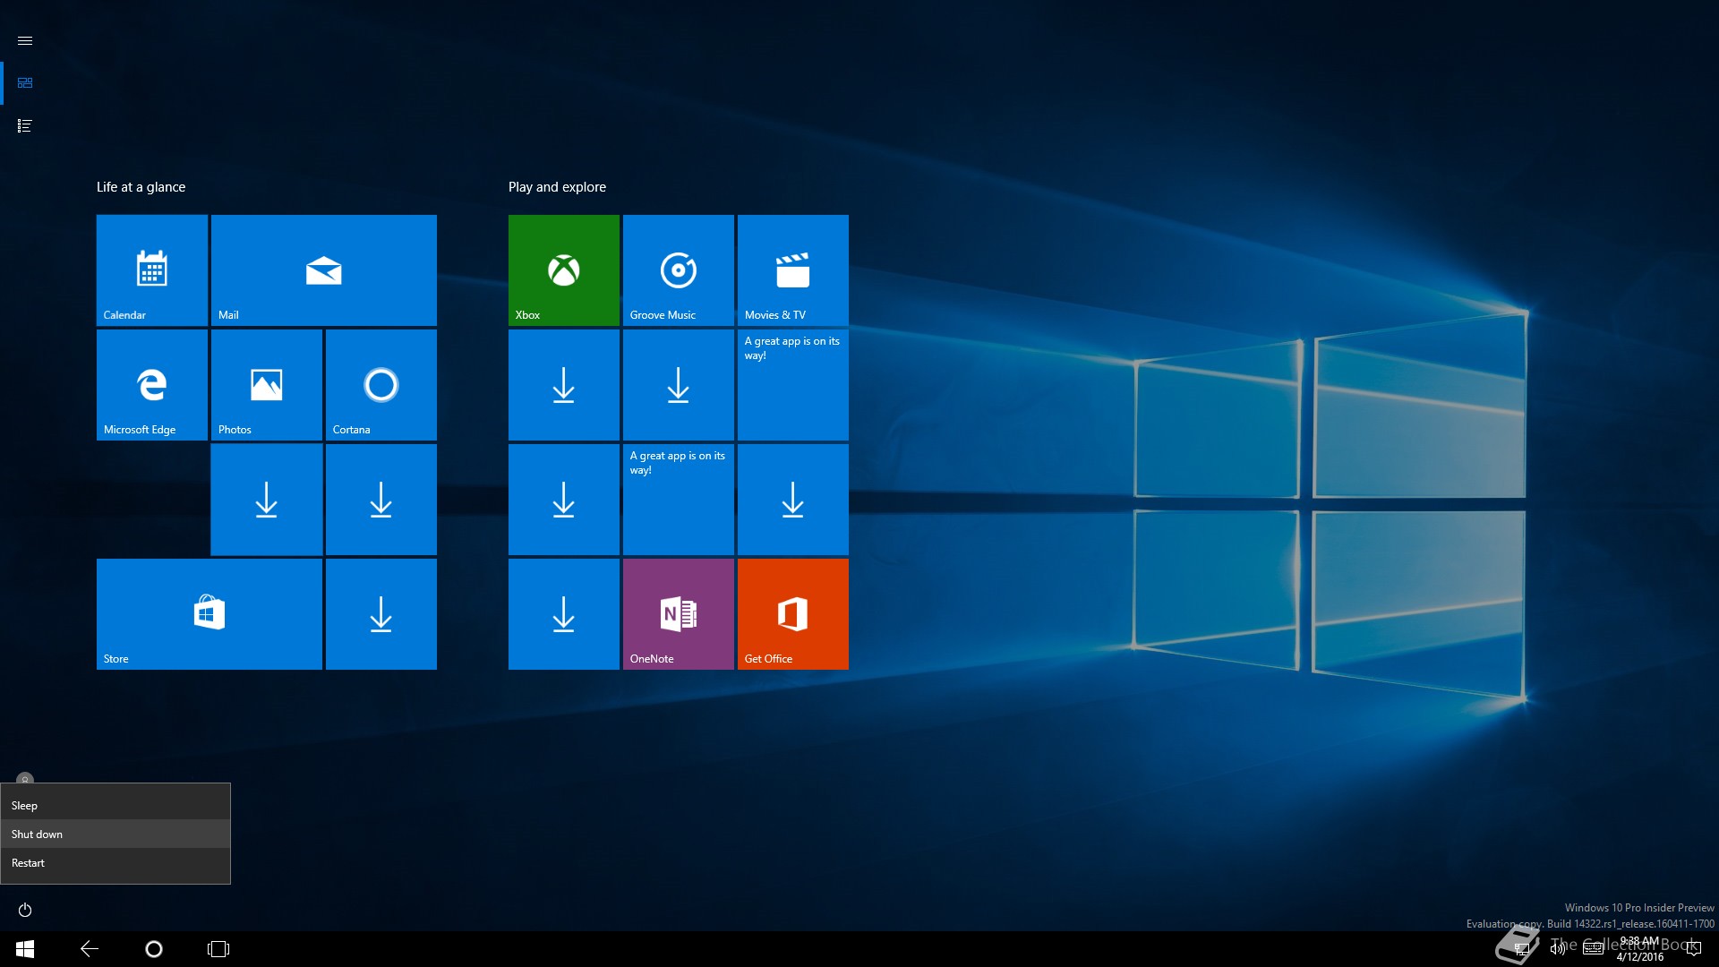Click the volume speaker tray icon
The image size is (1719, 967).
click(x=1558, y=949)
